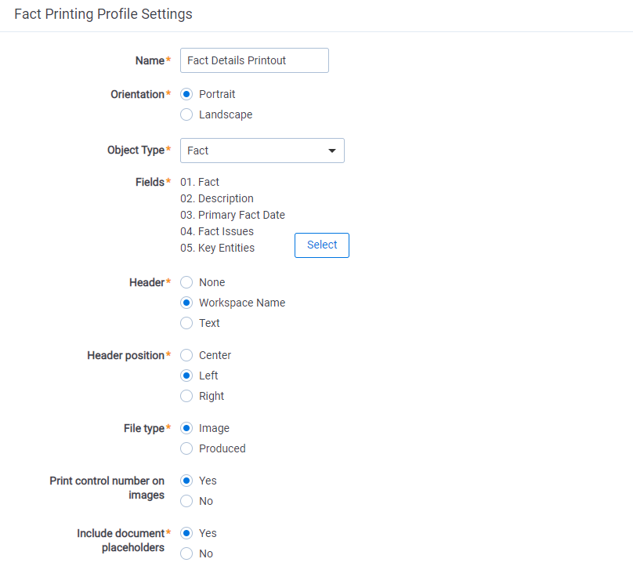
Task: Click the '01. Fact' field entry
Action: click(x=200, y=182)
